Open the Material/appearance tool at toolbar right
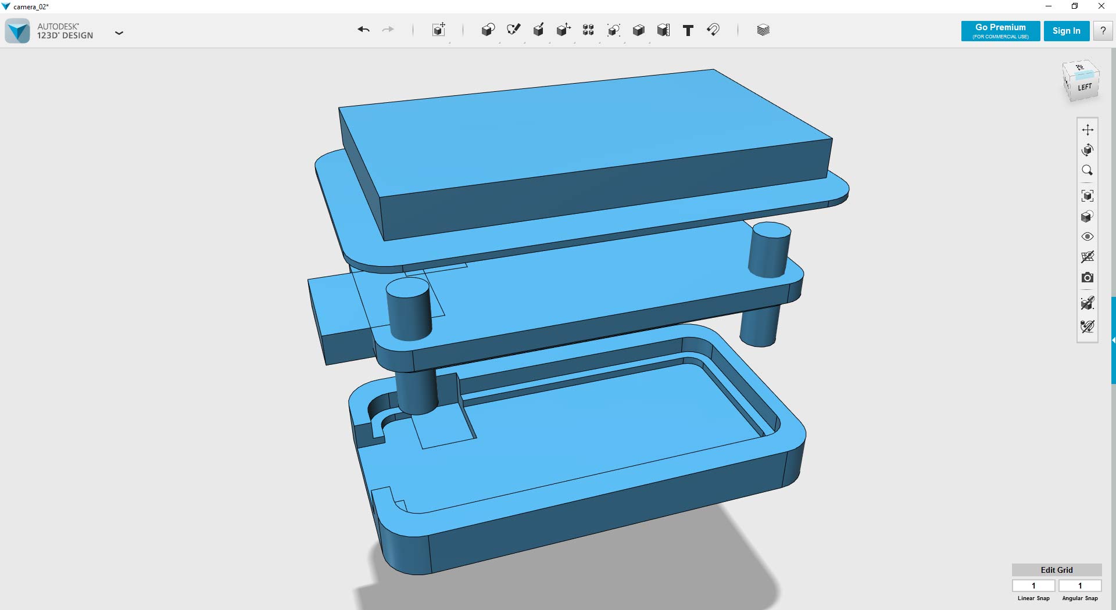 [x=763, y=30]
